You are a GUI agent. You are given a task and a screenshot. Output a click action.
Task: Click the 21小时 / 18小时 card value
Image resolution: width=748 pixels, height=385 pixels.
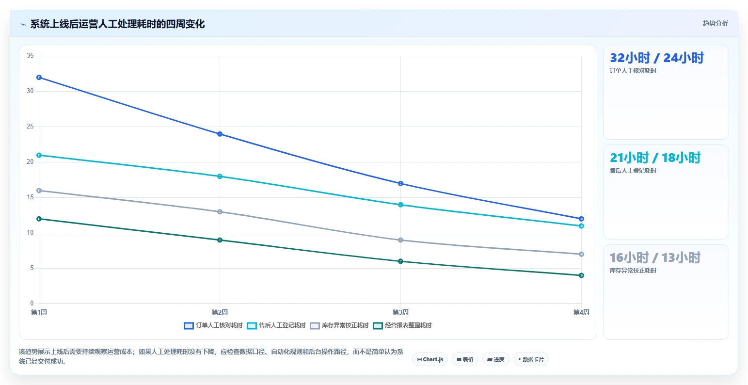point(655,158)
